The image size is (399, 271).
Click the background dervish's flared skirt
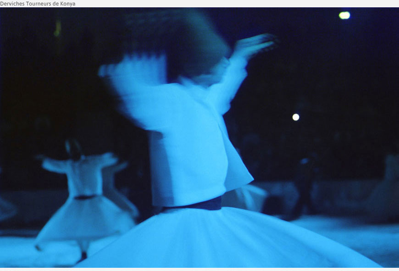pos(85,220)
